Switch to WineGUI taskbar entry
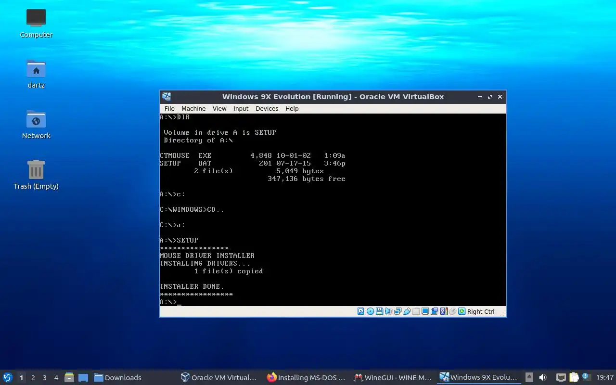 393,378
